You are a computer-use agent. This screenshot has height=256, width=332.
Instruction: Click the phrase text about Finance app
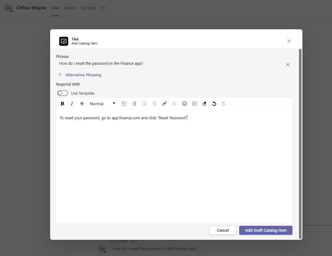(101, 63)
